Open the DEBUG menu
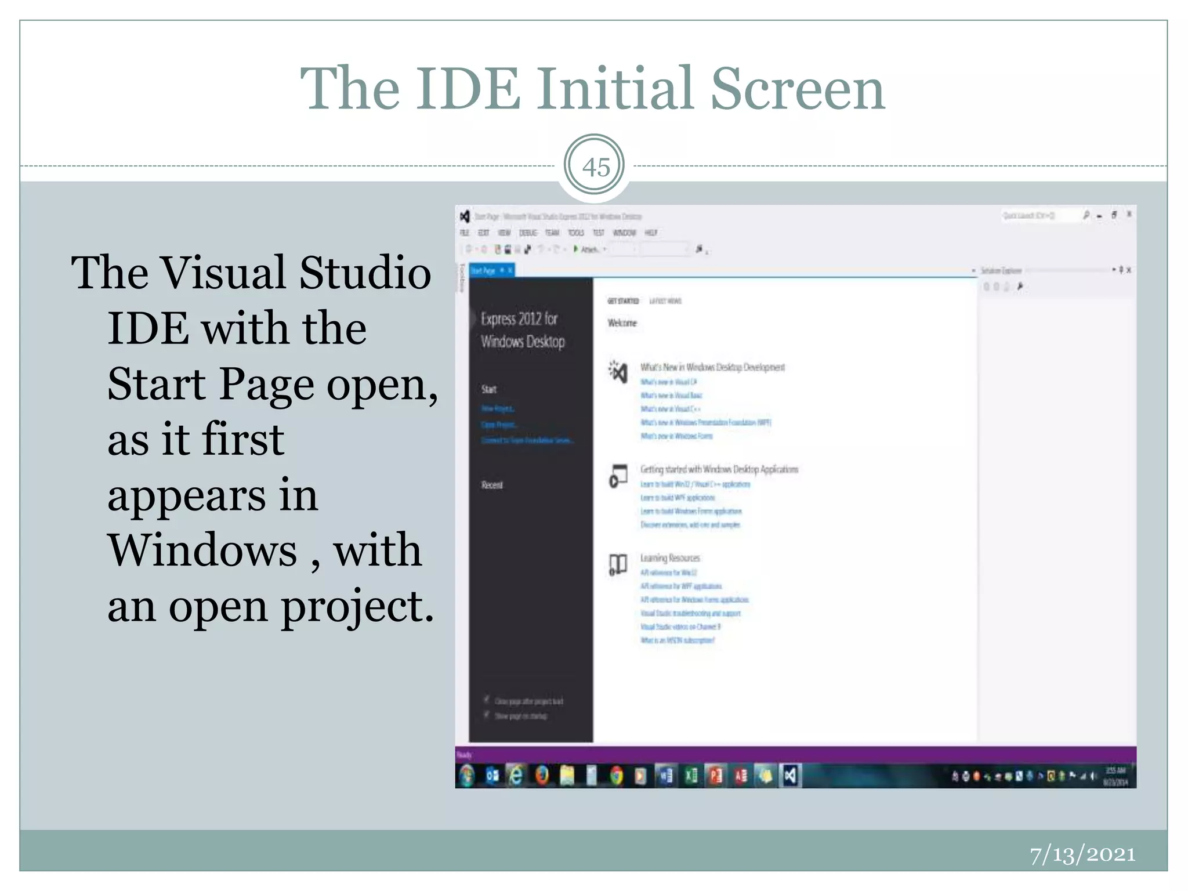 [528, 233]
